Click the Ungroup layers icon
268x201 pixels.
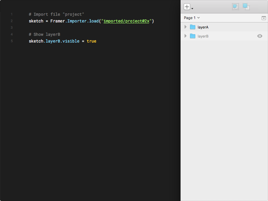click(x=246, y=7)
